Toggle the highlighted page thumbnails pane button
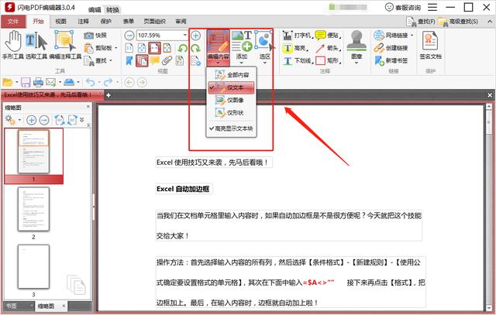Image resolution: width=496 pixels, height=315 pixels. [142, 60]
